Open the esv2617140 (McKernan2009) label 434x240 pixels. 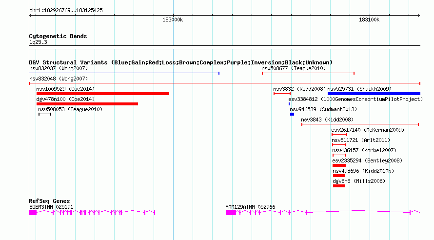tap(368, 130)
